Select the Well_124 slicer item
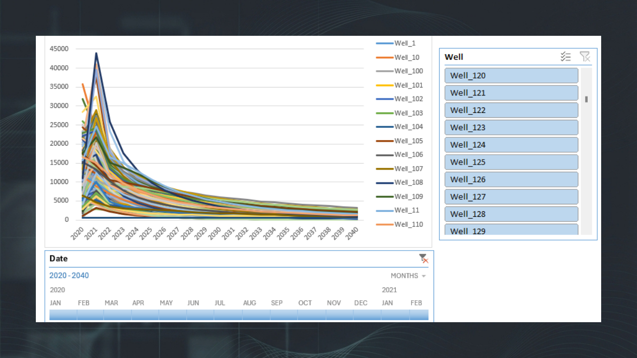 click(x=512, y=145)
